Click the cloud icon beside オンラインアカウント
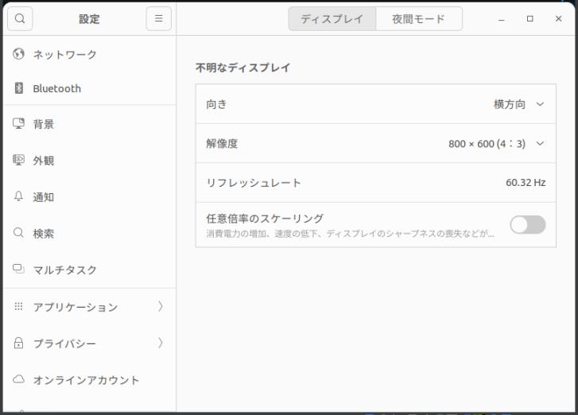 click(x=18, y=379)
